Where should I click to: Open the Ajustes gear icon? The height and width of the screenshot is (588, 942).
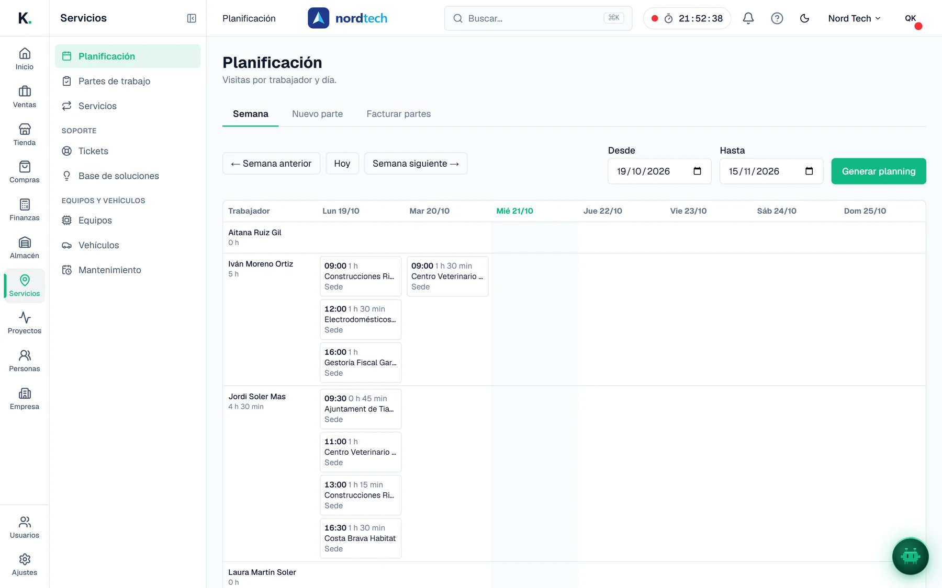pyautogui.click(x=25, y=565)
